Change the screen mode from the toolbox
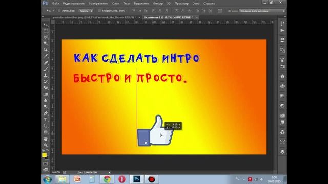Viewport: 328px width, 184px height. pyautogui.click(x=46, y=170)
